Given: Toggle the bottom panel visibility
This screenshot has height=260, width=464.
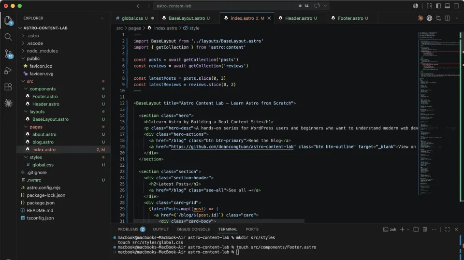Looking at the screenshot, I should pyautogui.click(x=448, y=6).
